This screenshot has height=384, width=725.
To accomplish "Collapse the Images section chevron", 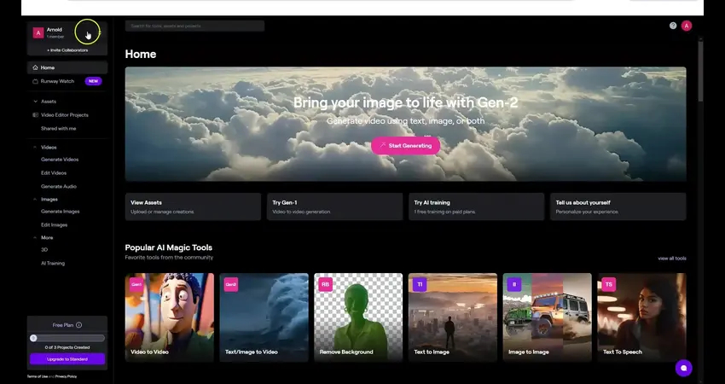I will [35, 200].
